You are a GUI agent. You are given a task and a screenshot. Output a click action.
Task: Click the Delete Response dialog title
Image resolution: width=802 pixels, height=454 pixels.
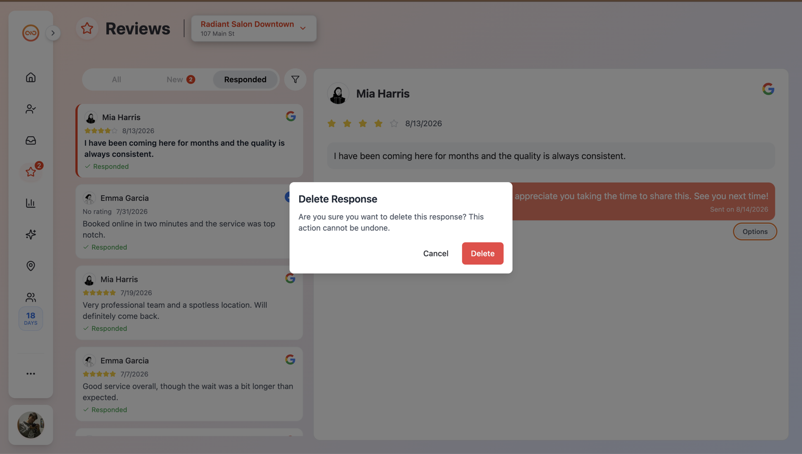[338, 199]
